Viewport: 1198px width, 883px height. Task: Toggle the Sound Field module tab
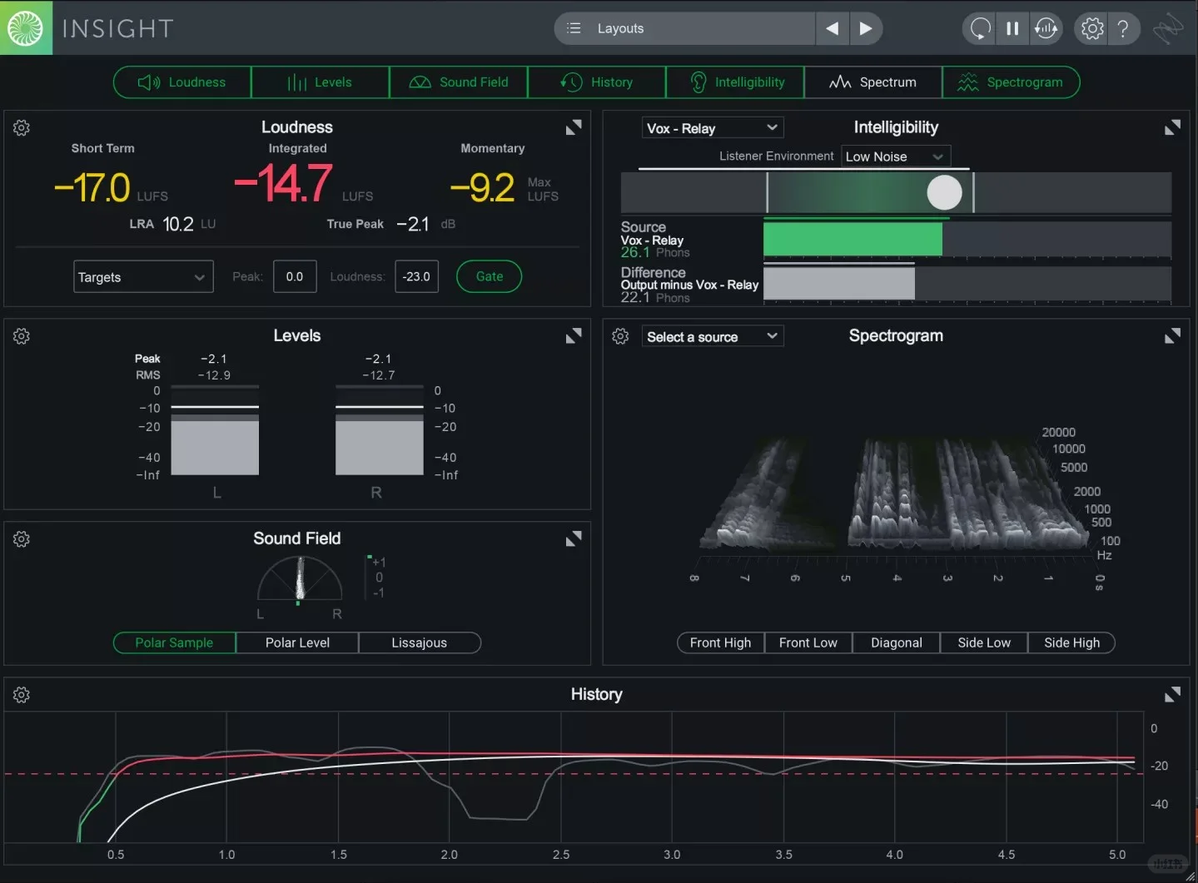point(459,82)
